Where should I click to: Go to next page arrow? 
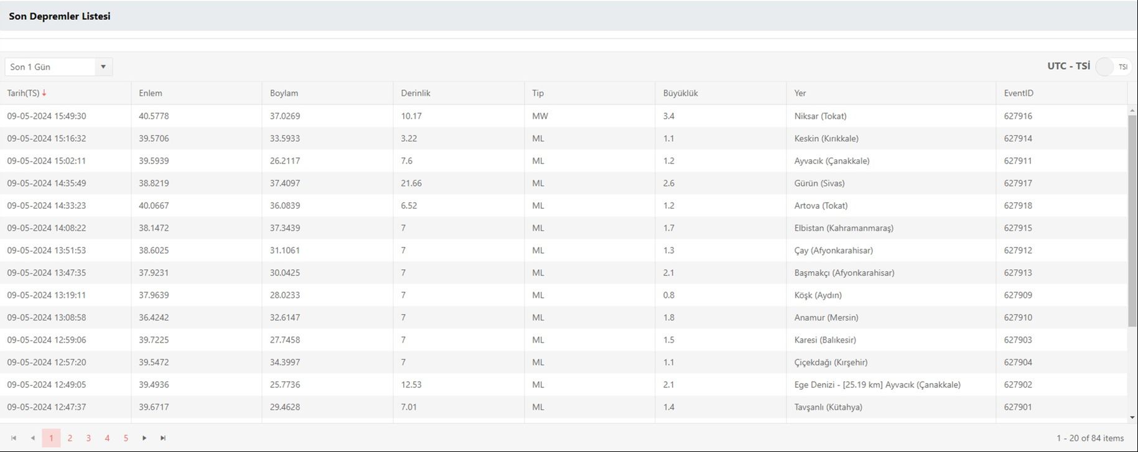[144, 438]
